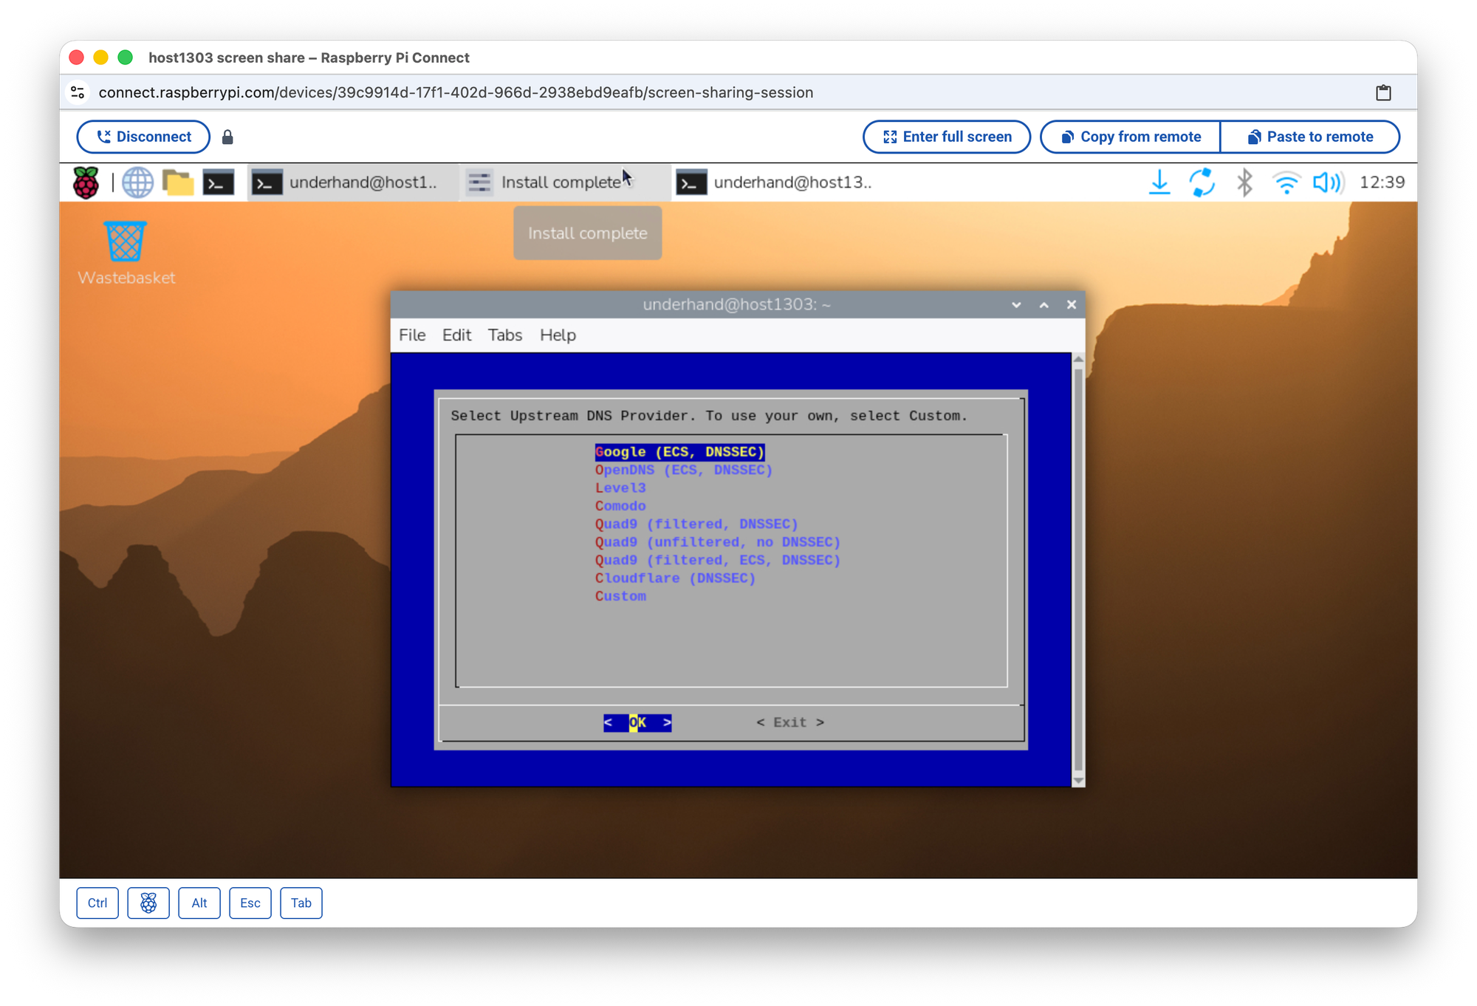Viewport: 1477px width, 1006px height.
Task: Toggle the Ctrl modifier key
Action: click(x=97, y=903)
